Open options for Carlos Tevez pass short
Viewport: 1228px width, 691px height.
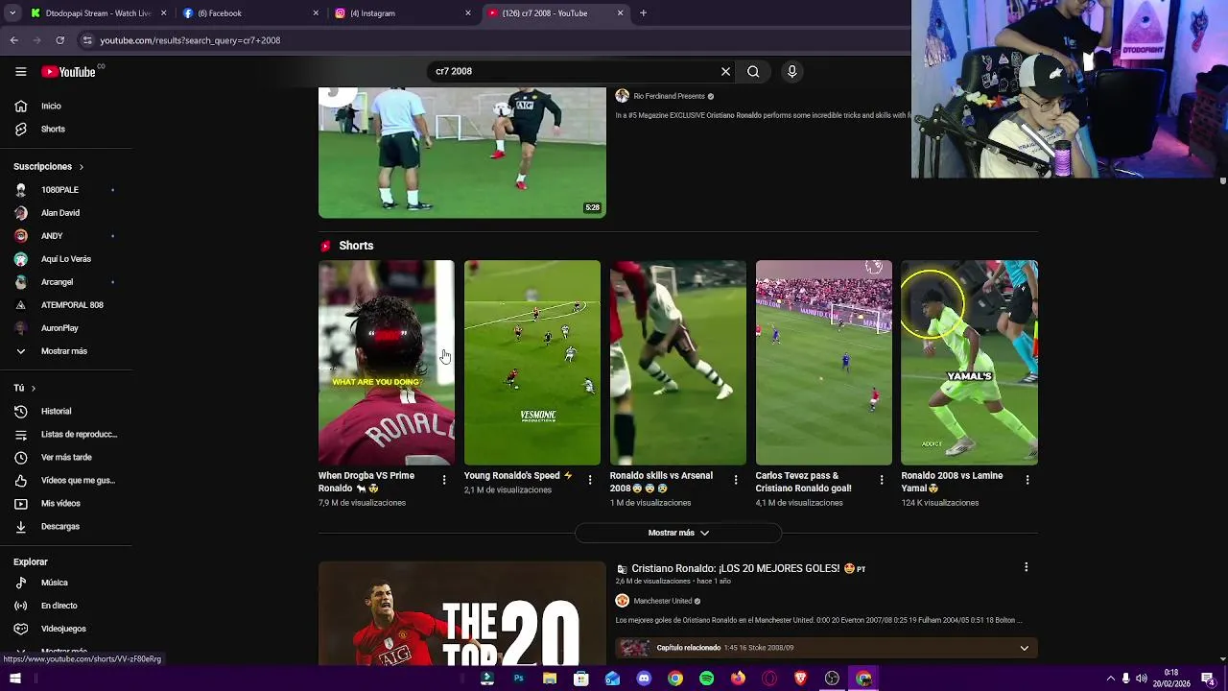(882, 480)
